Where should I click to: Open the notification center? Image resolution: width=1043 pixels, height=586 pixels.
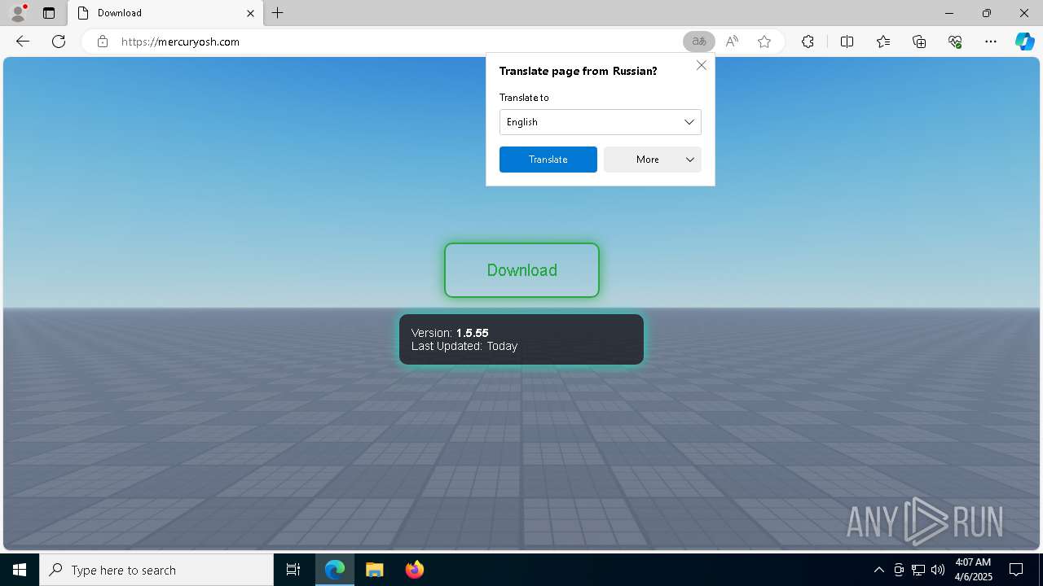click(x=1016, y=570)
